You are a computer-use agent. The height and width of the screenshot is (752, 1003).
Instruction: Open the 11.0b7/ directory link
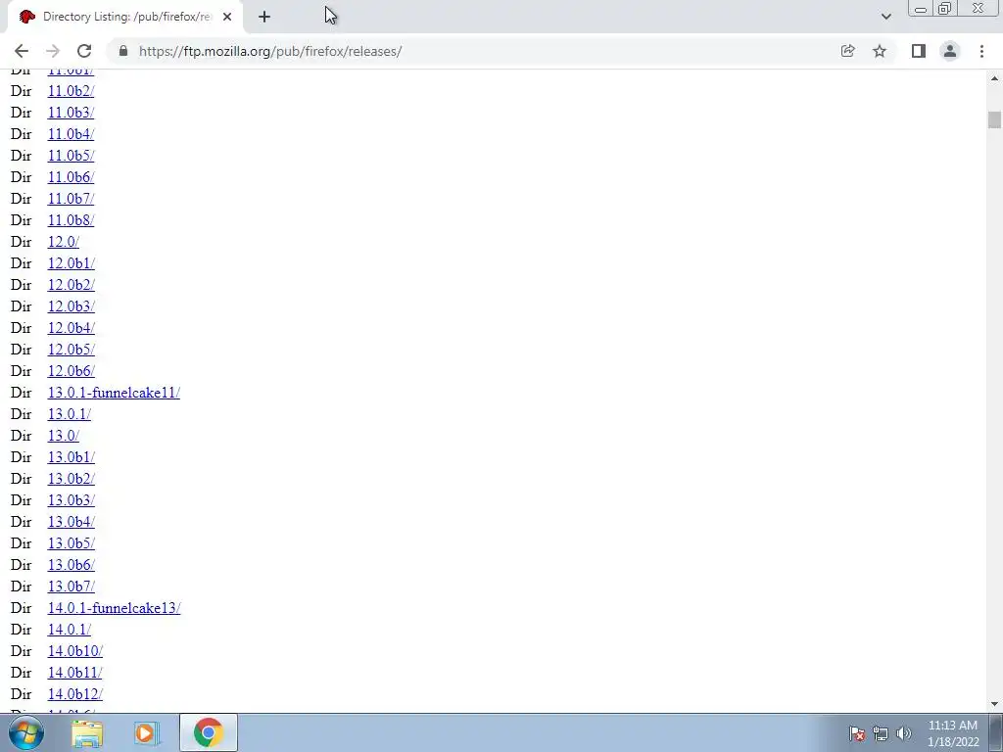[x=71, y=199]
